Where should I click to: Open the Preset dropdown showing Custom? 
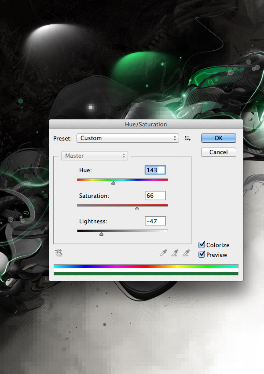click(x=128, y=138)
